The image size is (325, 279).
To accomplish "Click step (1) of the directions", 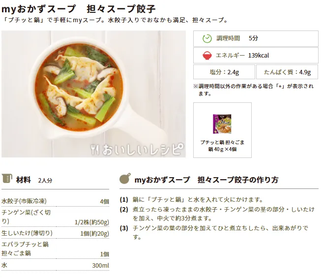I will [192, 200].
